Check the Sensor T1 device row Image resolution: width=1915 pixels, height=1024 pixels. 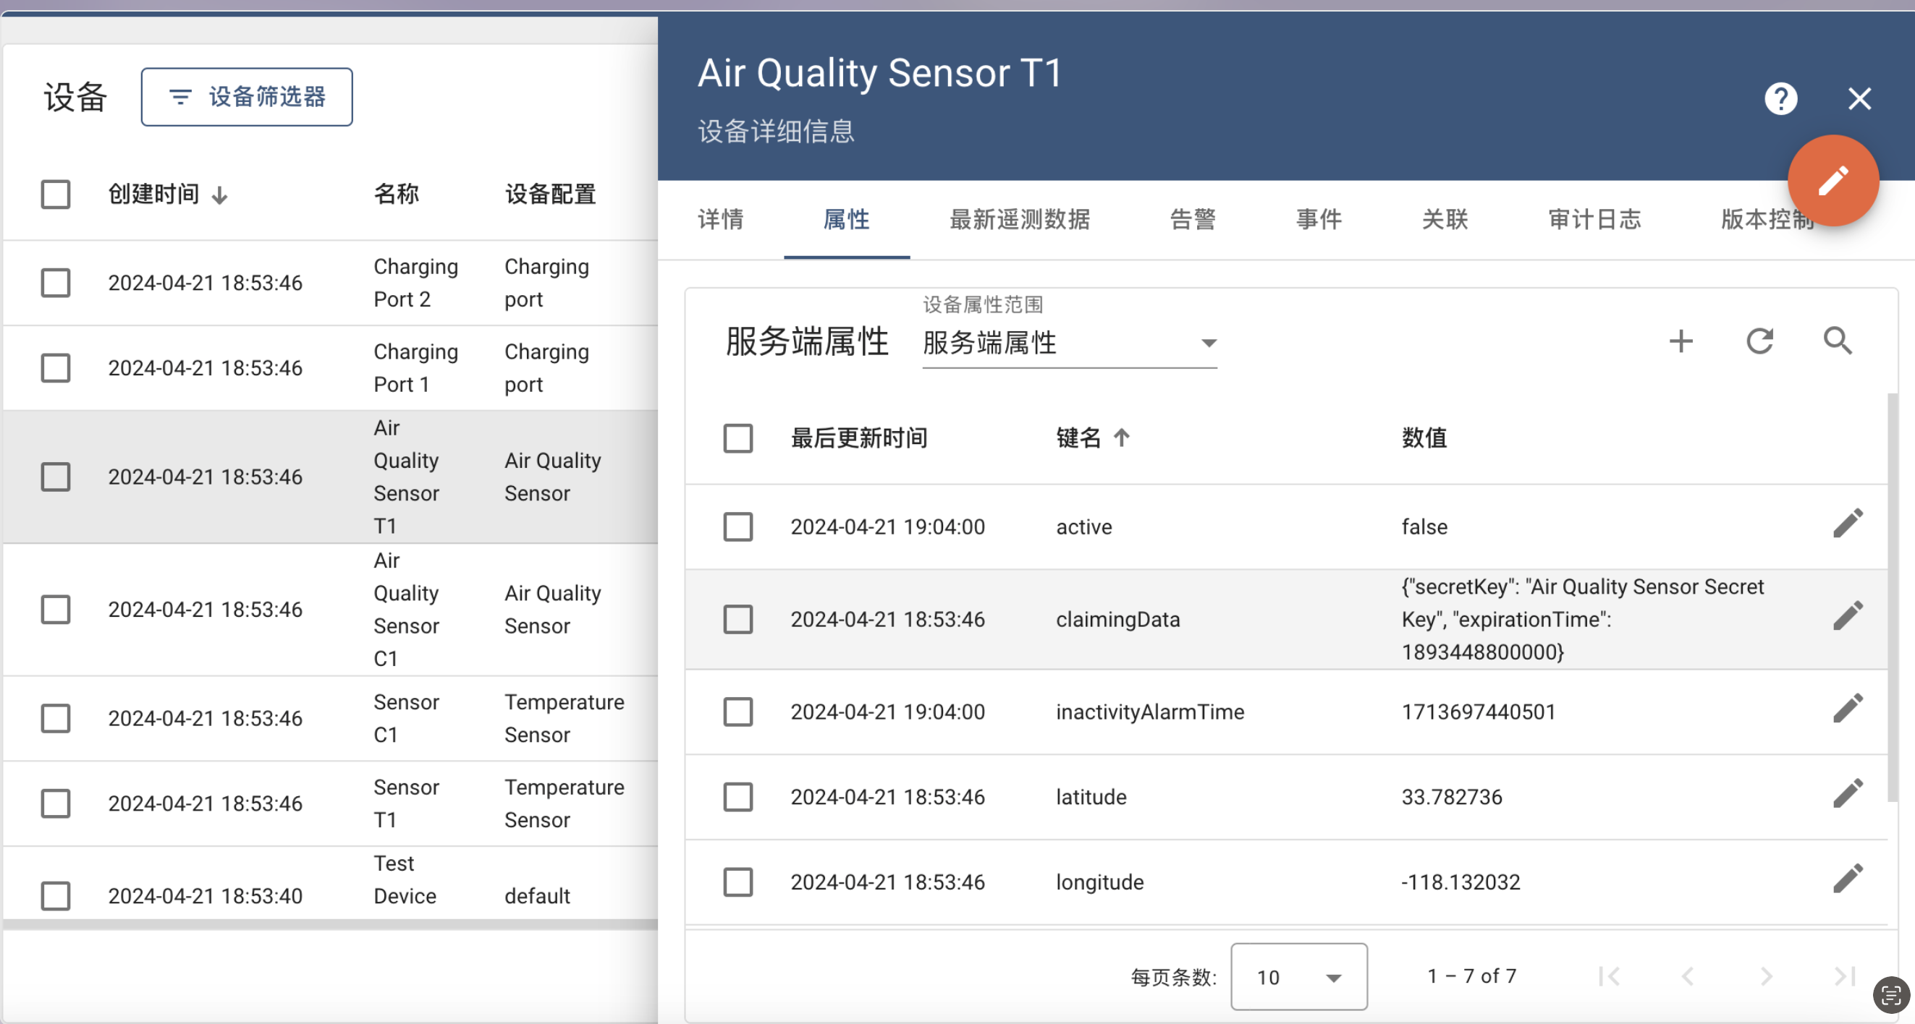tap(56, 803)
